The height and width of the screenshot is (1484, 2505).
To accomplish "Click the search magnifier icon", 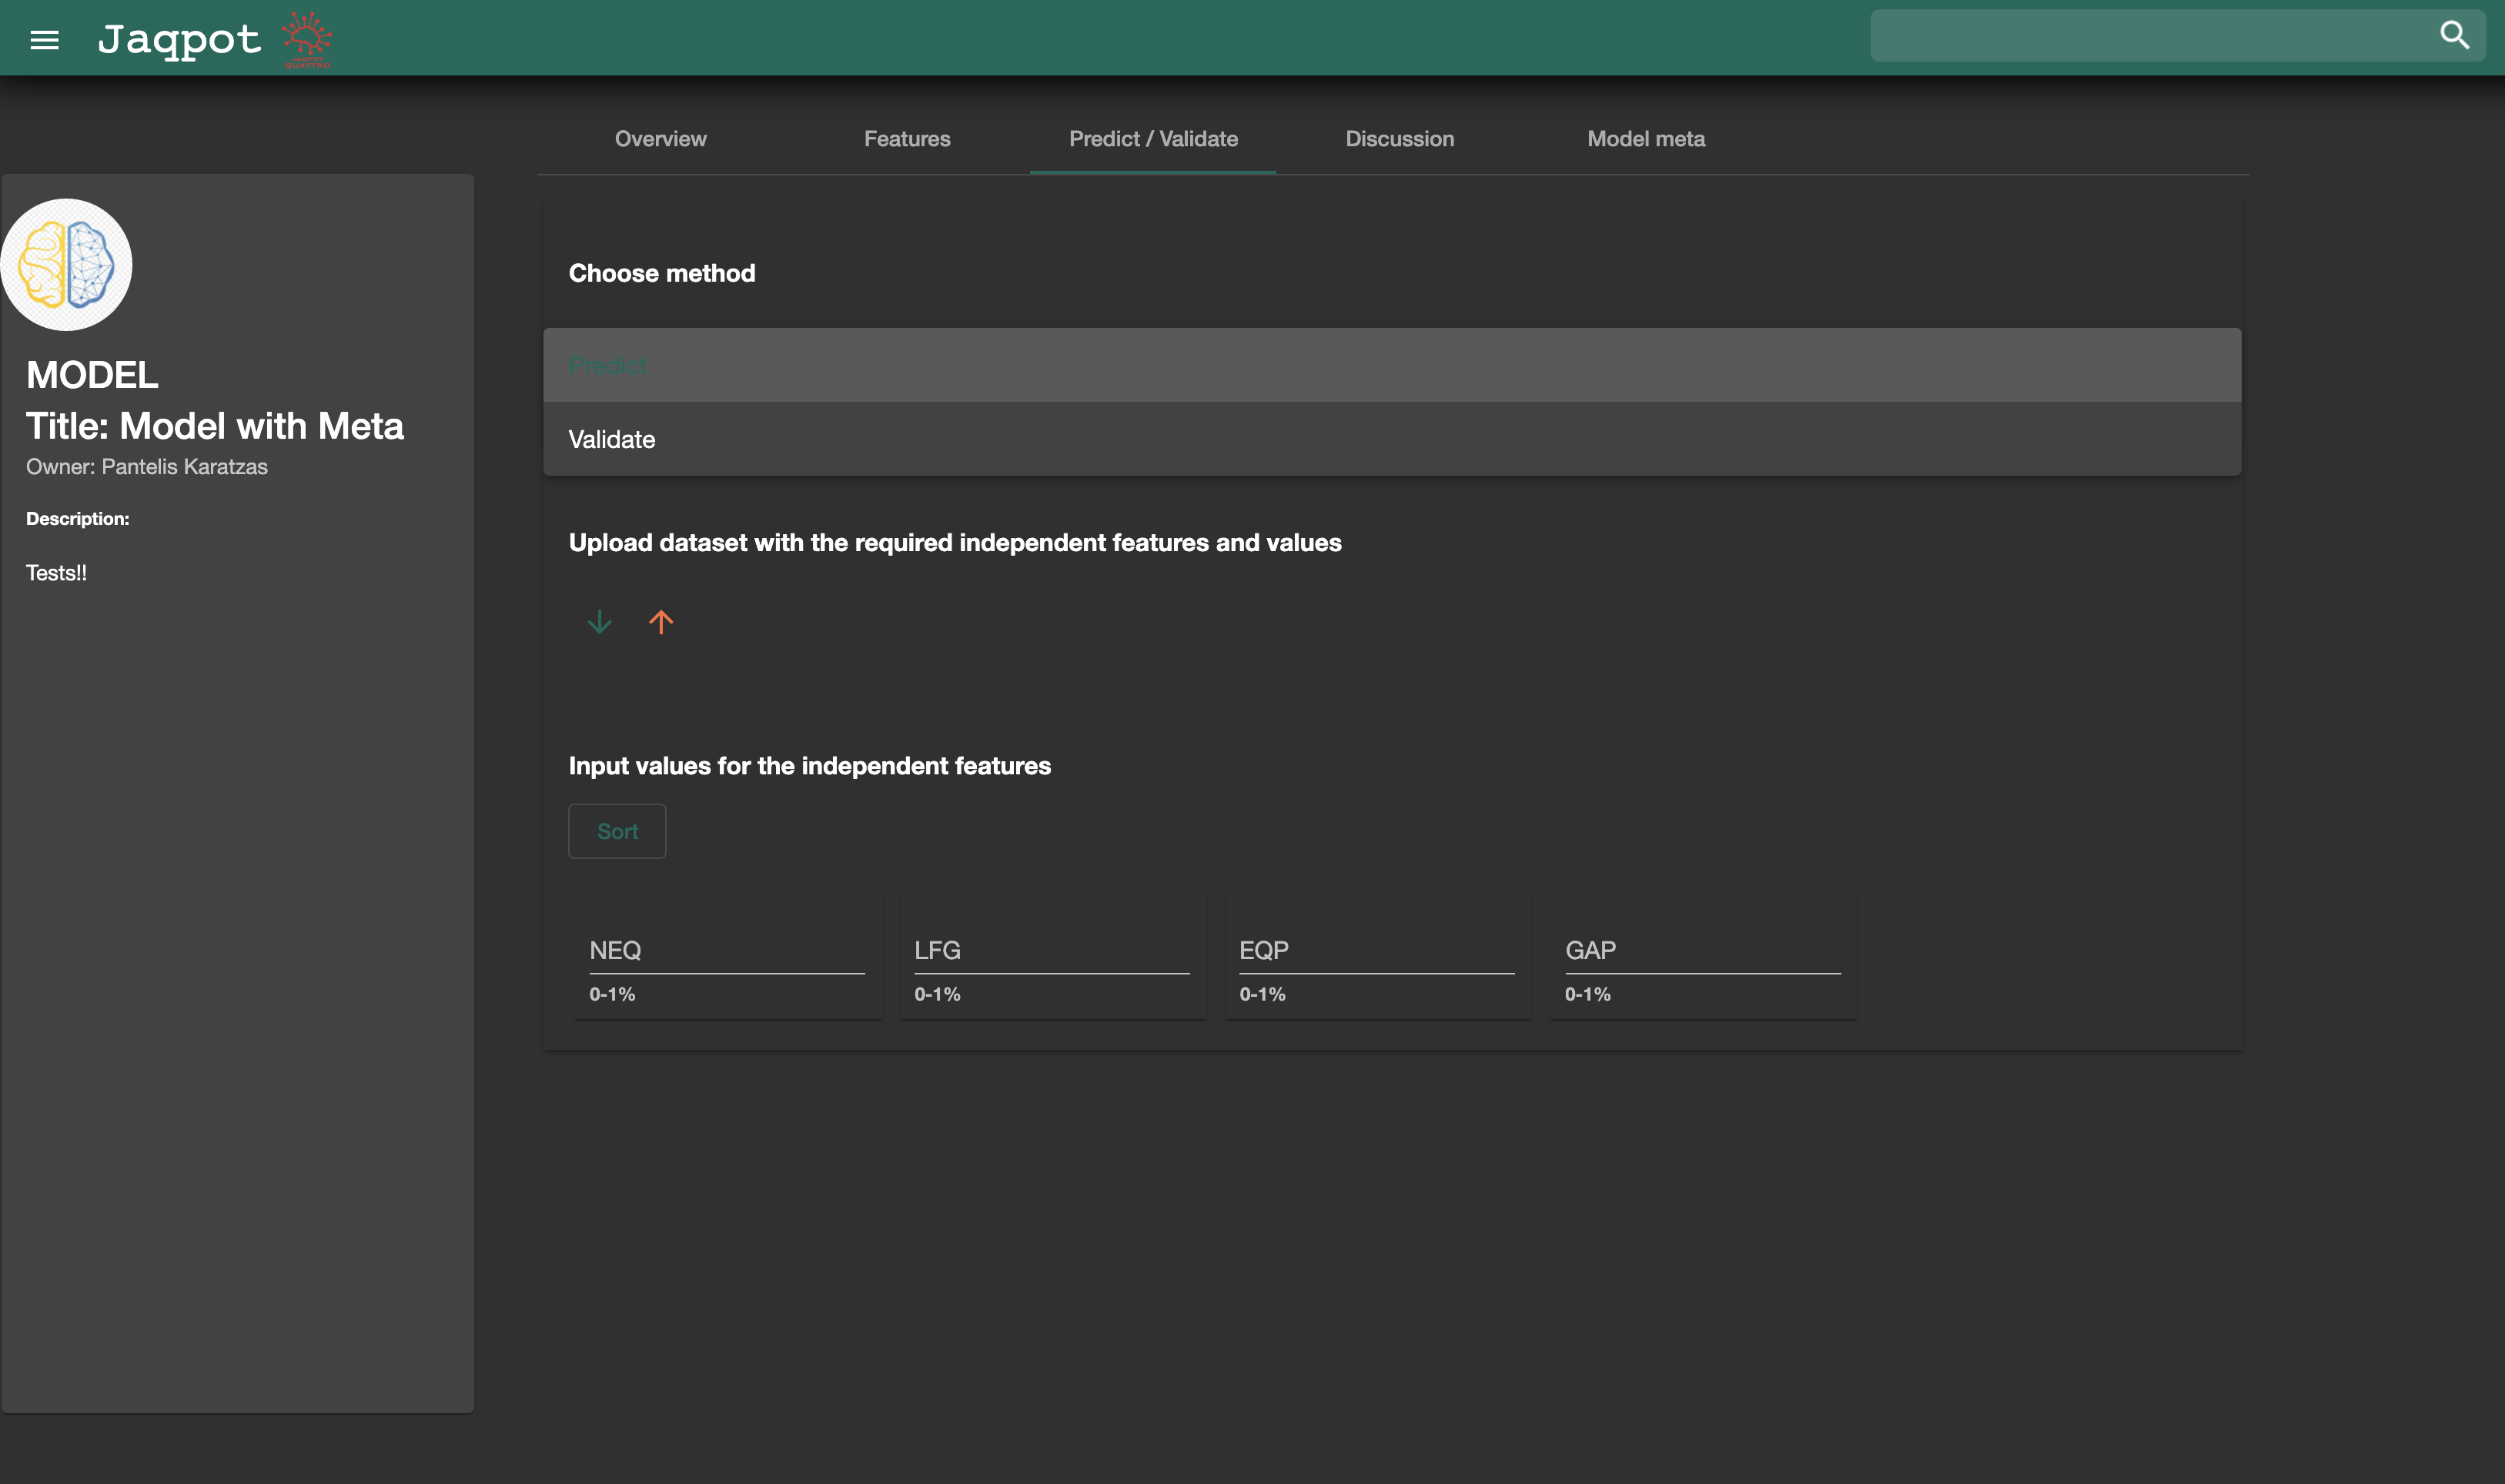I will coord(2454,35).
